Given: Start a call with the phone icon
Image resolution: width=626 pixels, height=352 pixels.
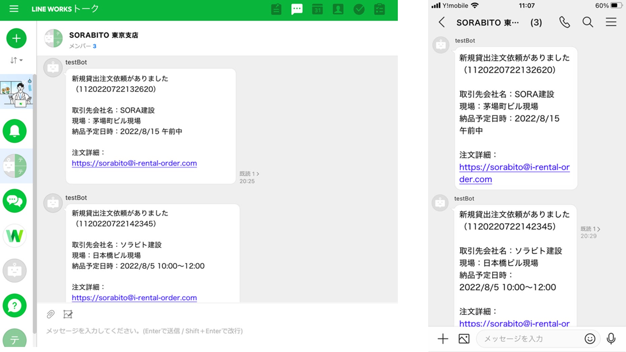Looking at the screenshot, I should point(564,22).
